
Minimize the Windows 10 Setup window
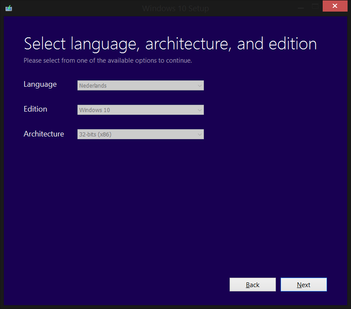point(301,7)
